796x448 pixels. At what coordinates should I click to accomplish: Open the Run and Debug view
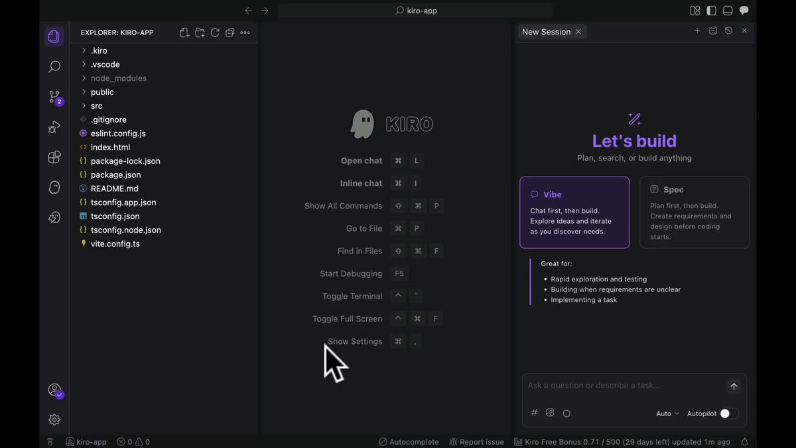[x=54, y=127]
